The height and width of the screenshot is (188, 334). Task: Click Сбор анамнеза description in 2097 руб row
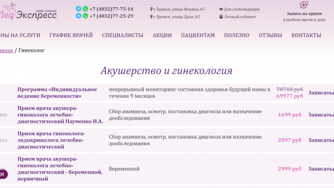click(x=185, y=140)
